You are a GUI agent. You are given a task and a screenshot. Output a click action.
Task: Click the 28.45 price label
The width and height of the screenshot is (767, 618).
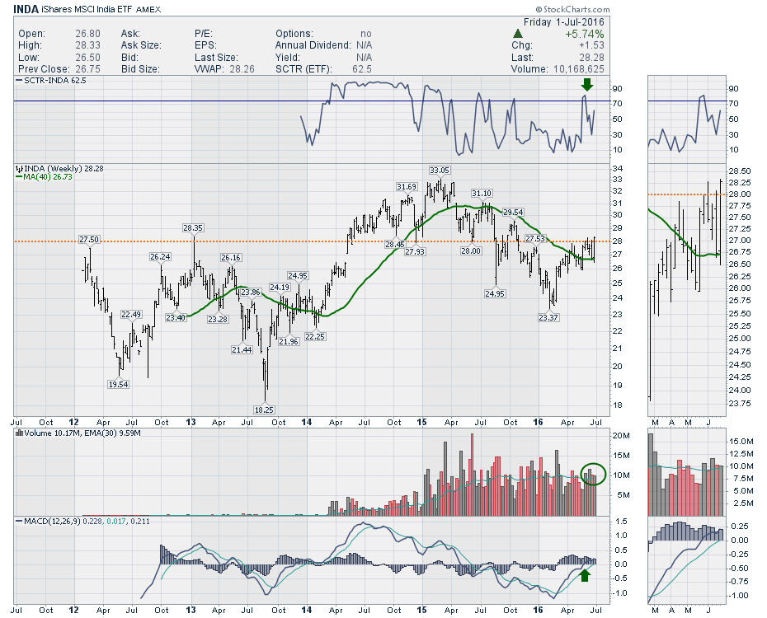click(x=395, y=244)
